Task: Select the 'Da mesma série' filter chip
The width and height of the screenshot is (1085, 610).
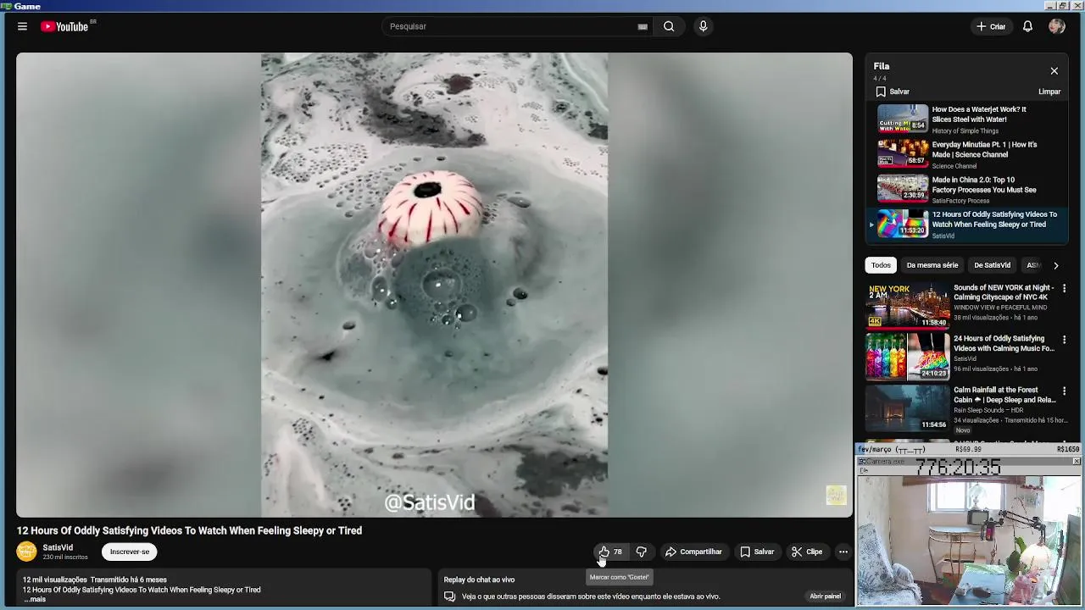Action: tap(932, 265)
